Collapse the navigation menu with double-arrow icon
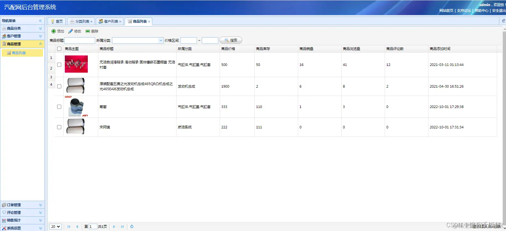 click(40, 21)
